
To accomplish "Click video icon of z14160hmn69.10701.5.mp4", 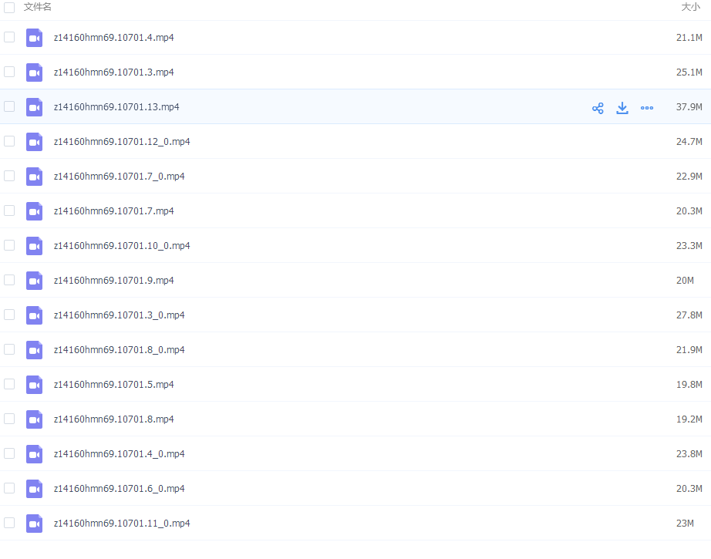I will 35,385.
